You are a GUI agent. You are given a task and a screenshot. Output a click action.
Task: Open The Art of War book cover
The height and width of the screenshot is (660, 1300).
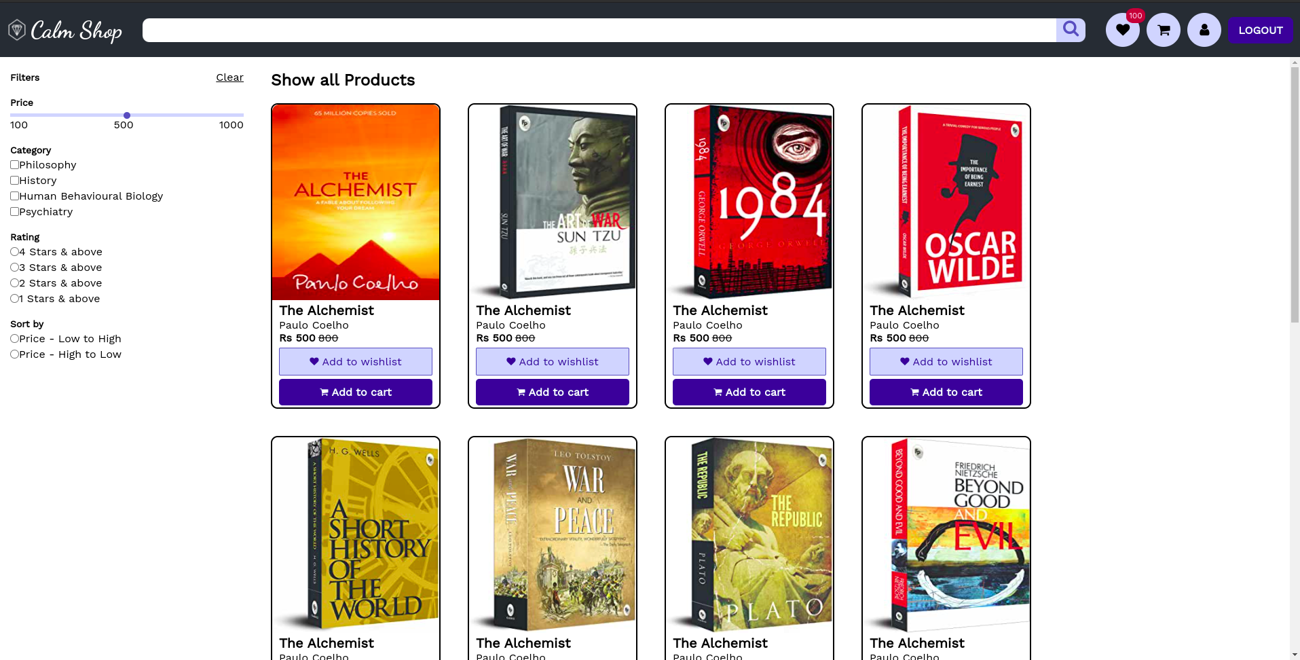553,202
